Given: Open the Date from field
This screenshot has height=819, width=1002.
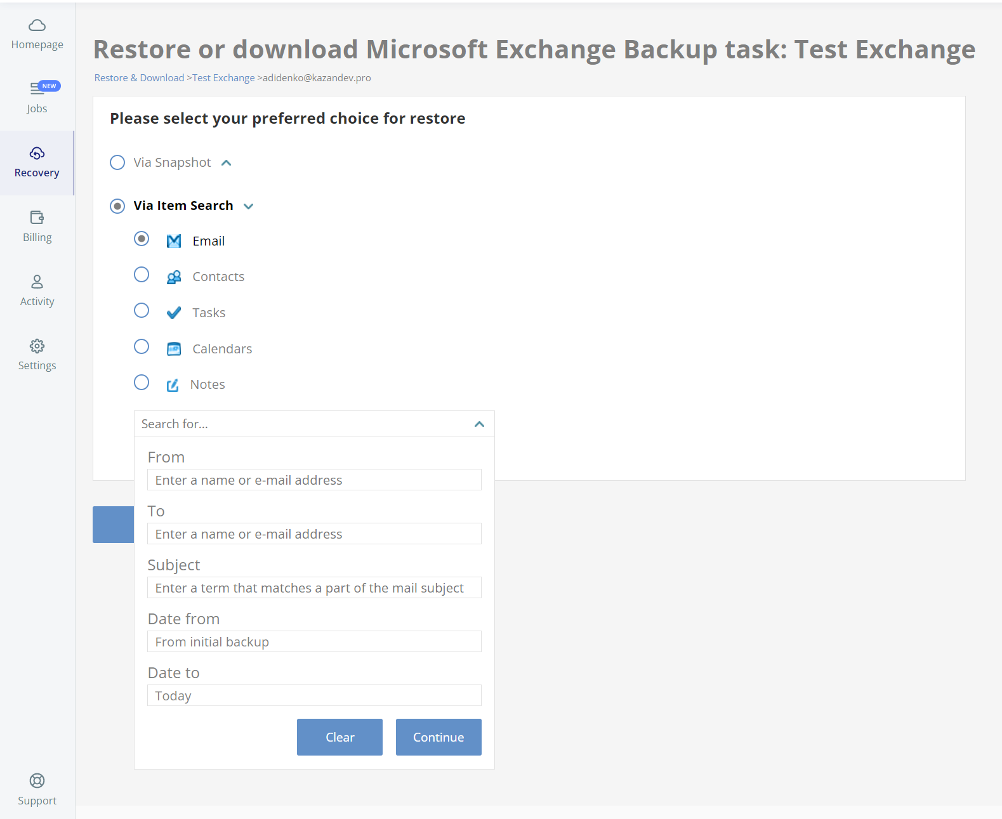Looking at the screenshot, I should [x=314, y=641].
